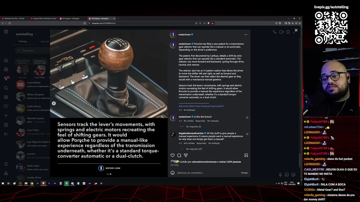Open Notifications heart in Instagram sidebar
Image resolution: width=360 pixels, height=202 pixels.
6,106
